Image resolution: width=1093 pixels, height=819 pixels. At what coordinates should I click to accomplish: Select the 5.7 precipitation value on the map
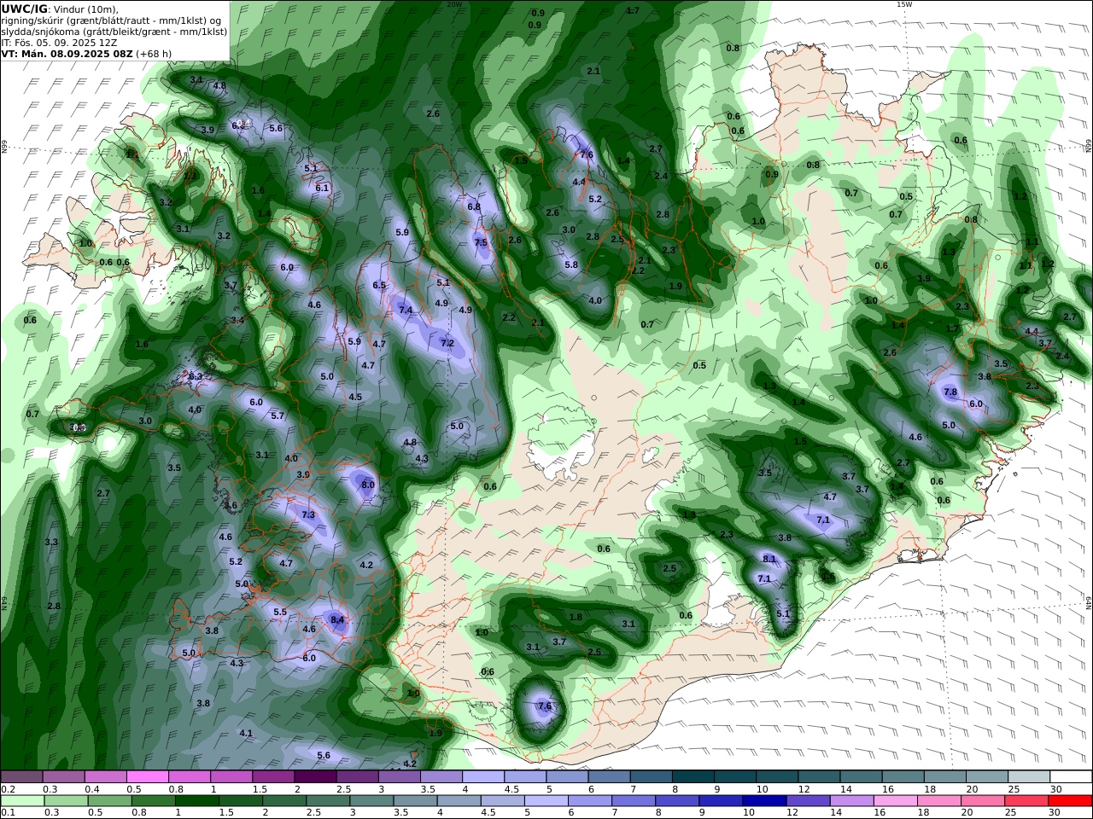(278, 416)
